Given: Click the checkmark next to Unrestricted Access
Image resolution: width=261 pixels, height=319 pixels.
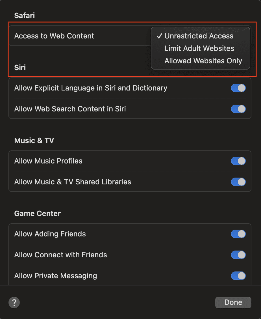Looking at the screenshot, I should pyautogui.click(x=159, y=36).
